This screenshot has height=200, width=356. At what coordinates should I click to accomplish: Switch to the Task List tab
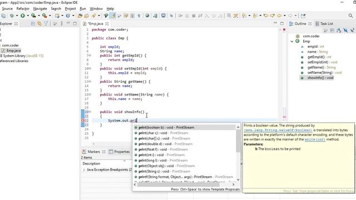coord(324,23)
